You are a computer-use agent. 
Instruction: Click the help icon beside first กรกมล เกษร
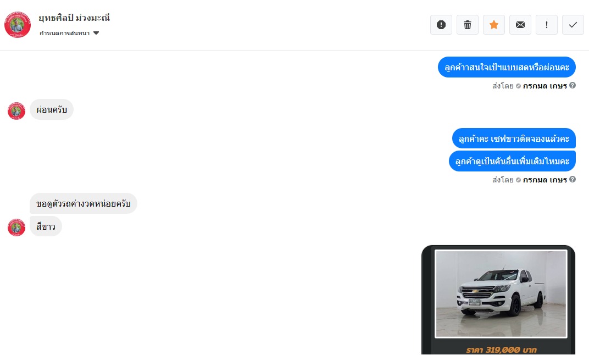click(x=573, y=85)
